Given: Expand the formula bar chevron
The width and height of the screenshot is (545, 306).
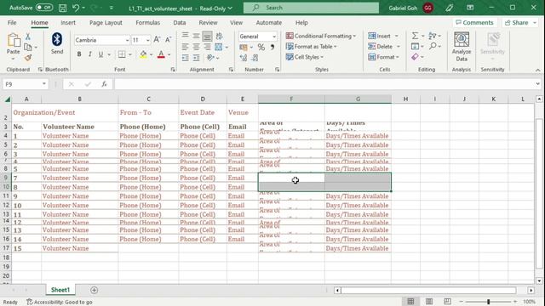Looking at the screenshot, I should tap(537, 84).
